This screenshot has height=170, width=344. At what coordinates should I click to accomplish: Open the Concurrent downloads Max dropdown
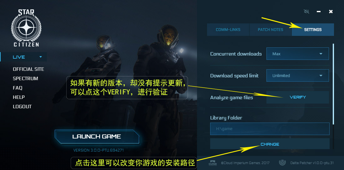(x=297, y=54)
